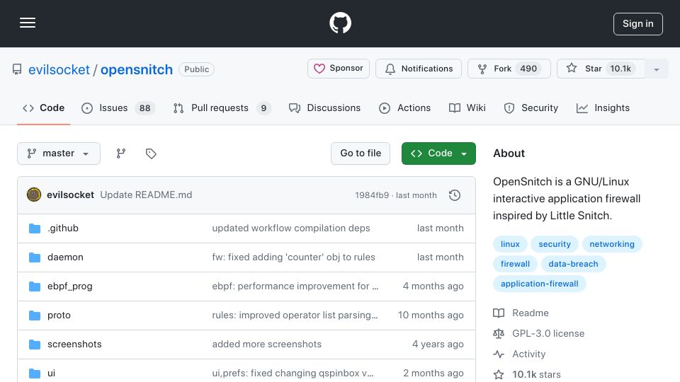Screen dimensions: 680x382
Task: Go to the Discussions tab
Action: pos(325,108)
